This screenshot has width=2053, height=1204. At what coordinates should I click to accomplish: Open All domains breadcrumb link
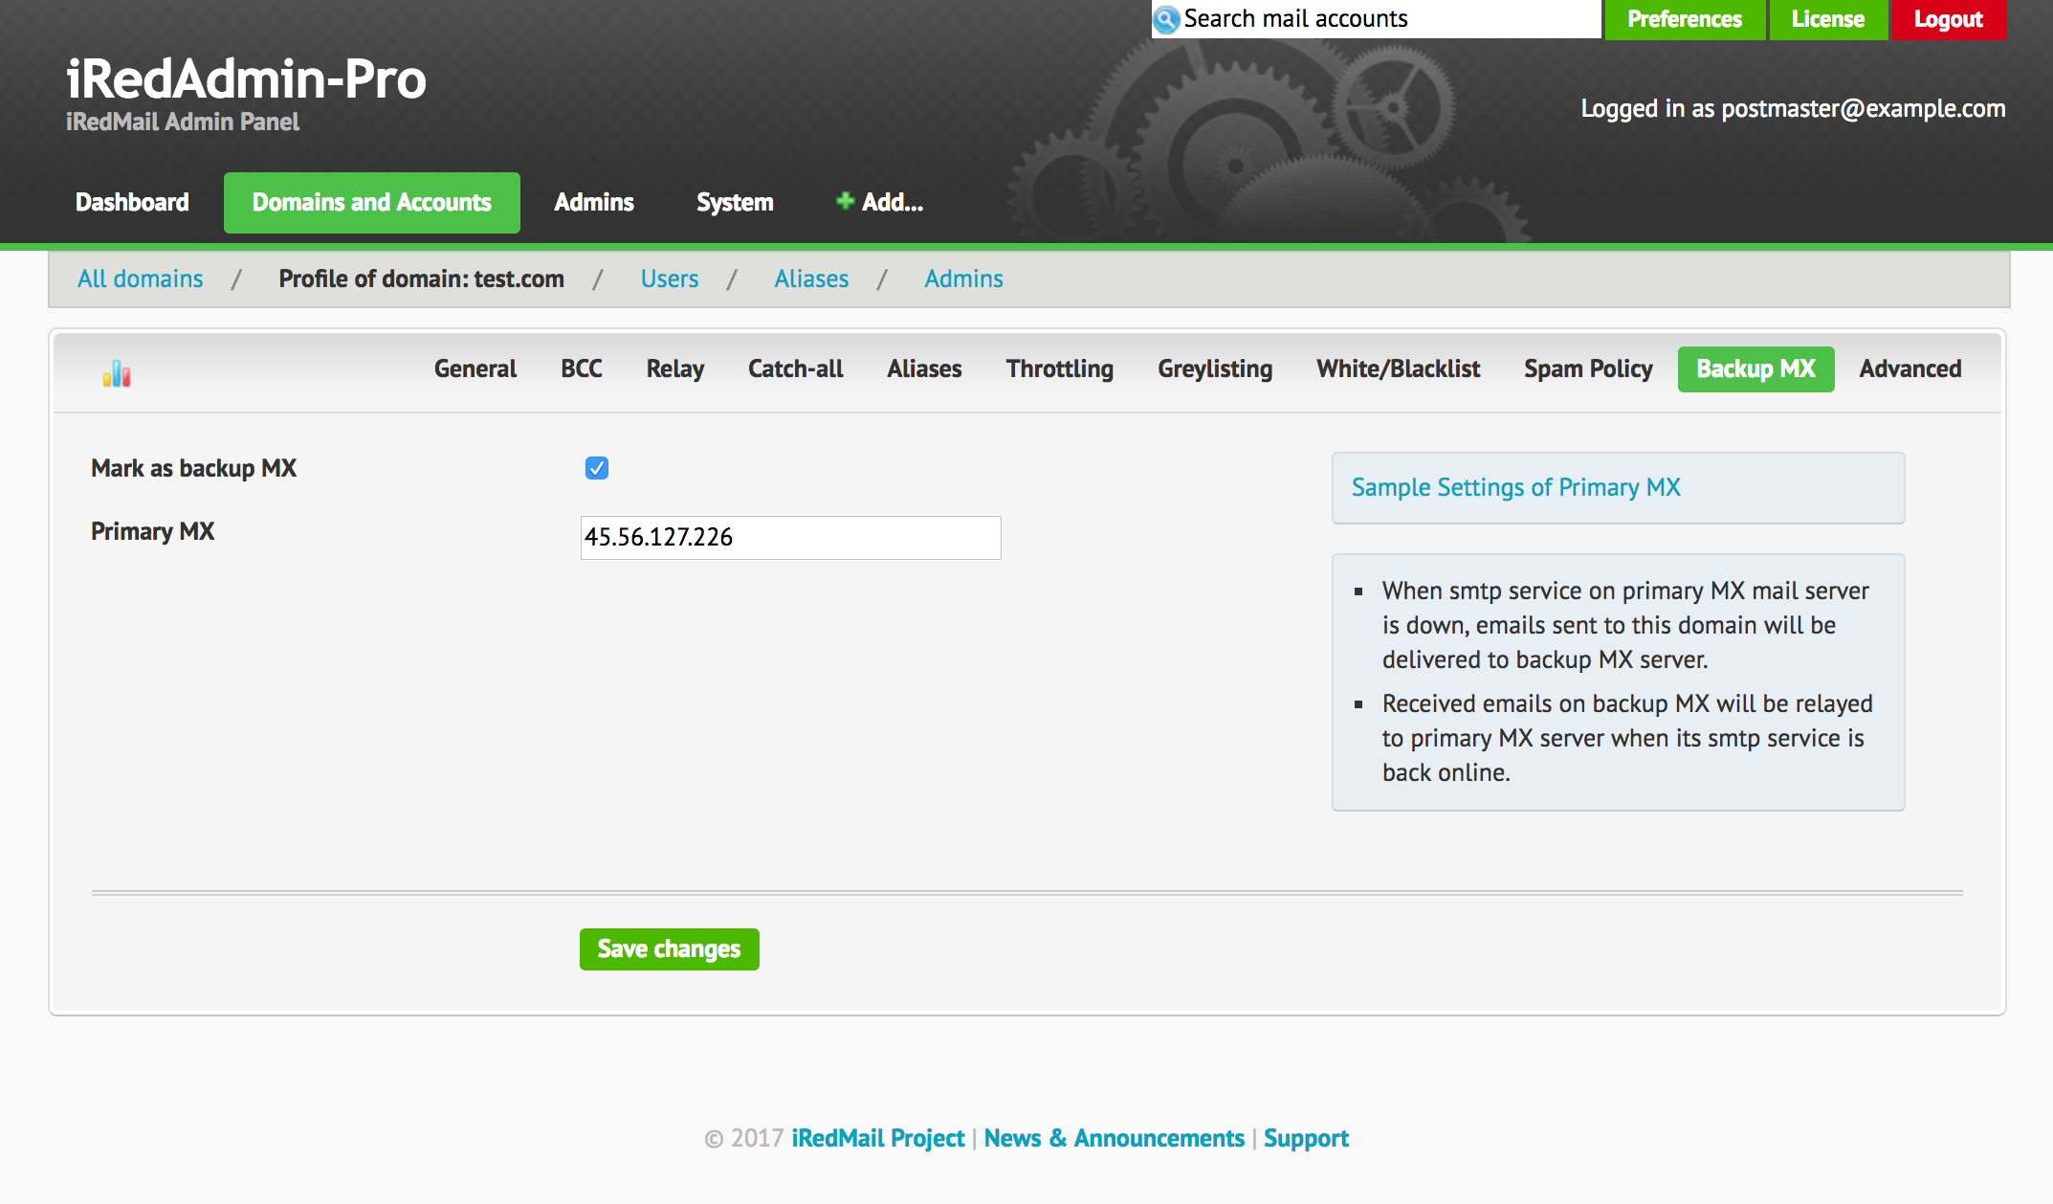pyautogui.click(x=140, y=279)
